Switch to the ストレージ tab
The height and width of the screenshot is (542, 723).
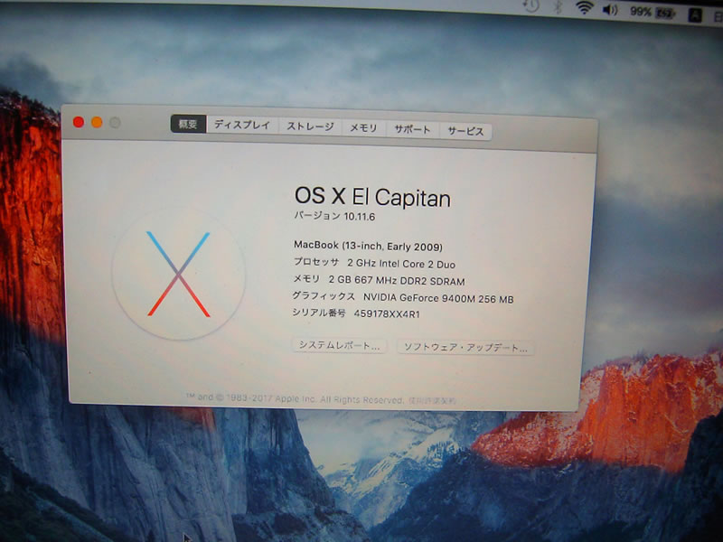(x=310, y=126)
